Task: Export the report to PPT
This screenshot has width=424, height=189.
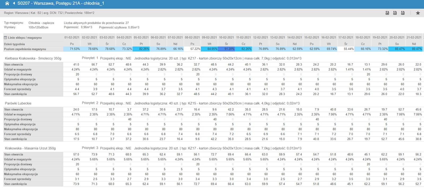Action: point(403,13)
